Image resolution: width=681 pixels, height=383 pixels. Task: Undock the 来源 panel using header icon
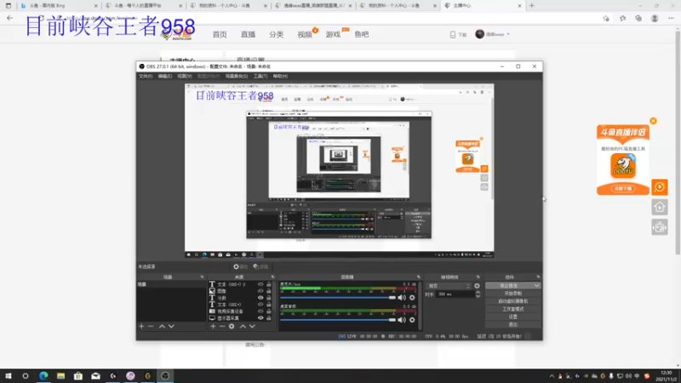coord(272,277)
